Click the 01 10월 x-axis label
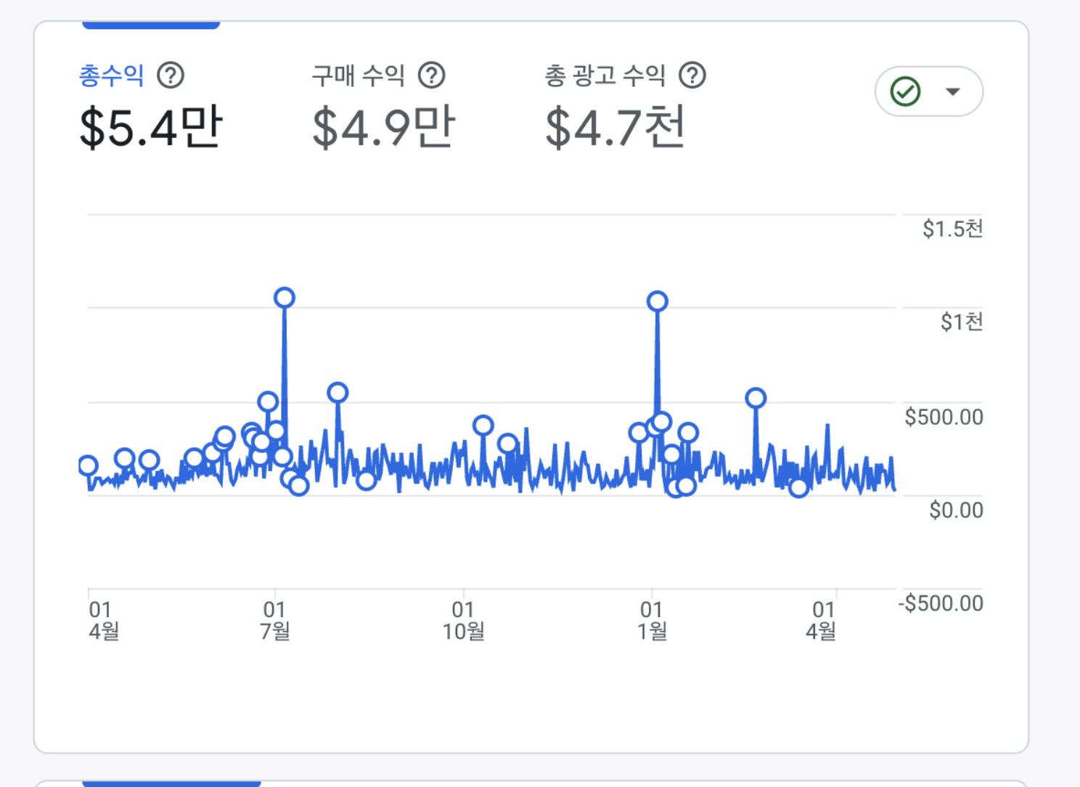Image resolution: width=1080 pixels, height=787 pixels. point(463,620)
